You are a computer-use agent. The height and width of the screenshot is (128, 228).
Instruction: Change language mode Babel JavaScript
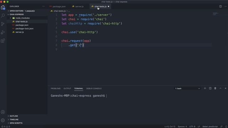point(210,127)
